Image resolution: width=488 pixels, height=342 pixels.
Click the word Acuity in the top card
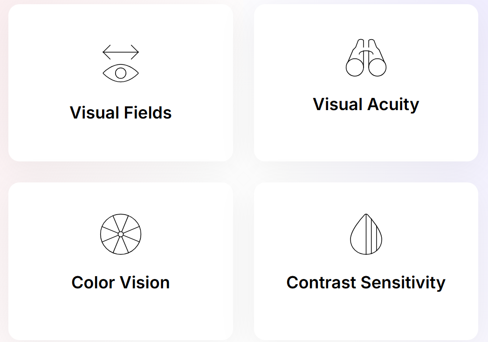(393, 105)
